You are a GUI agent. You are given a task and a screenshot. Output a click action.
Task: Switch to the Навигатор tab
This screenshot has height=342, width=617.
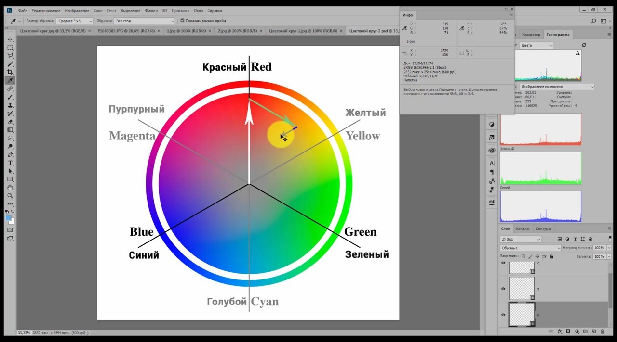point(531,35)
